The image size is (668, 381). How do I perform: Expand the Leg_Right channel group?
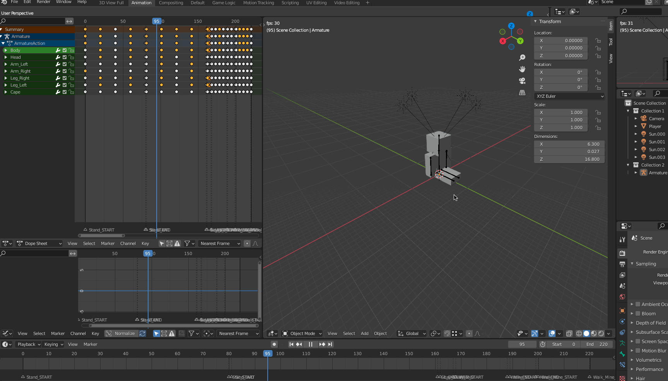6,78
